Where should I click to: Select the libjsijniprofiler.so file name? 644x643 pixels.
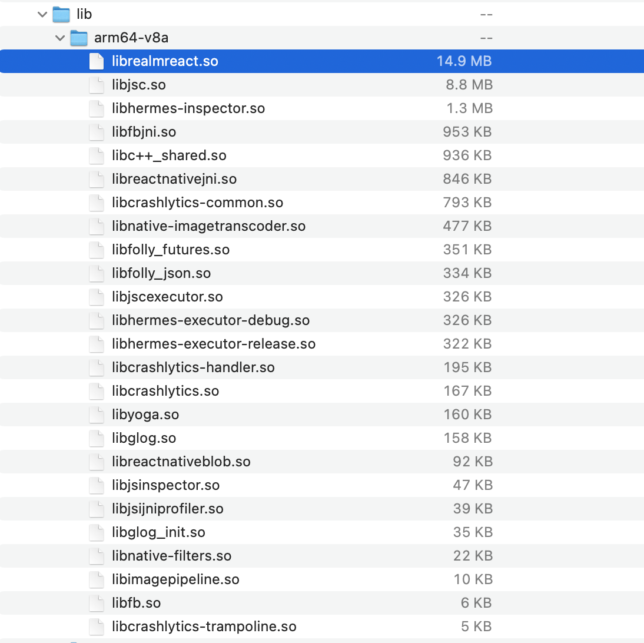(168, 509)
